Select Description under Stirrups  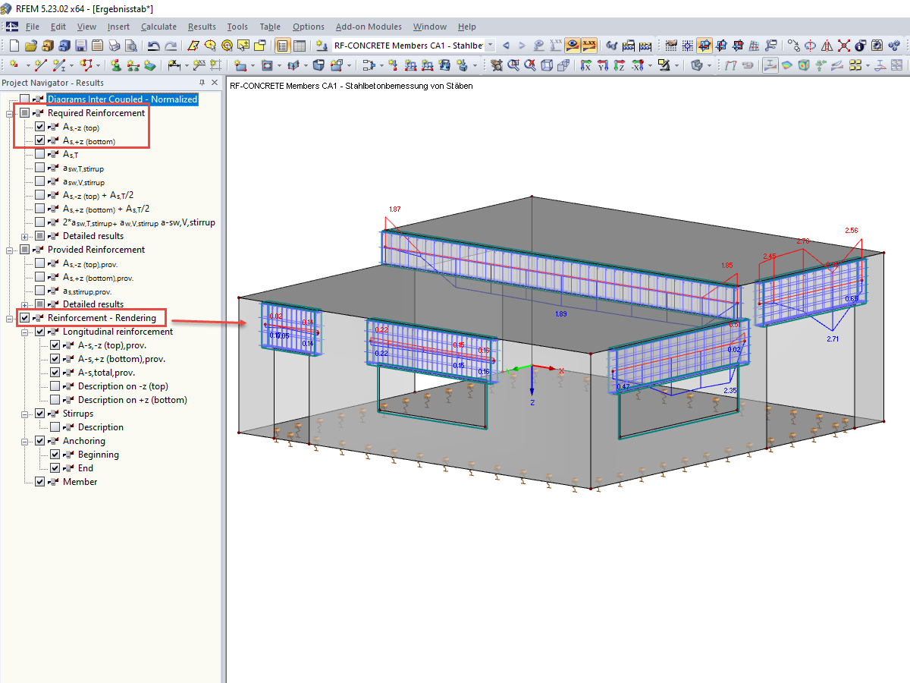coord(100,427)
